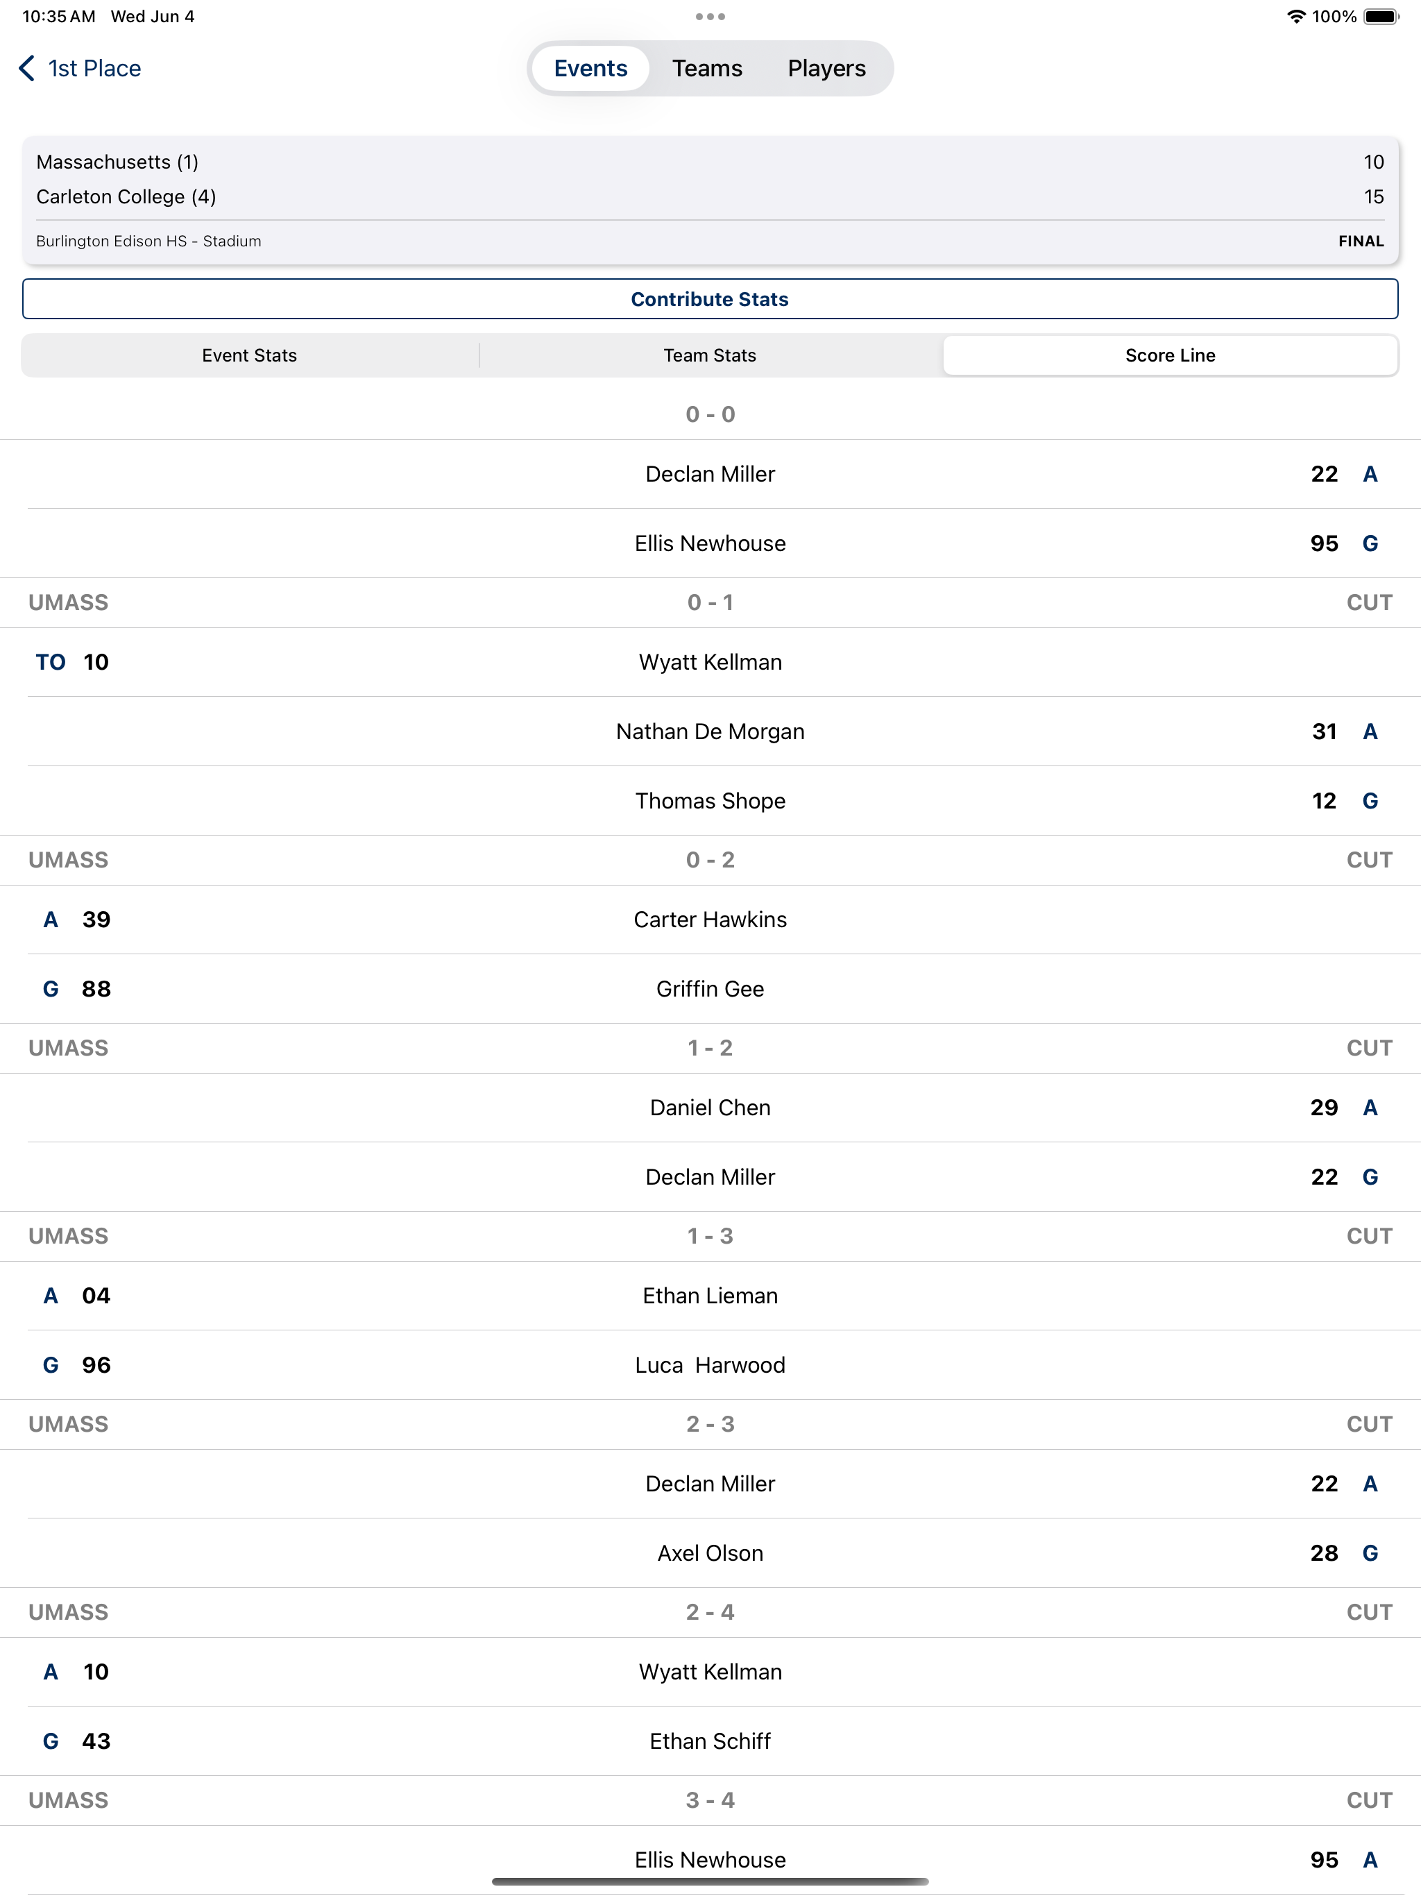Open the three-dot multitasking menu
This screenshot has width=1421, height=1896.
[x=710, y=16]
